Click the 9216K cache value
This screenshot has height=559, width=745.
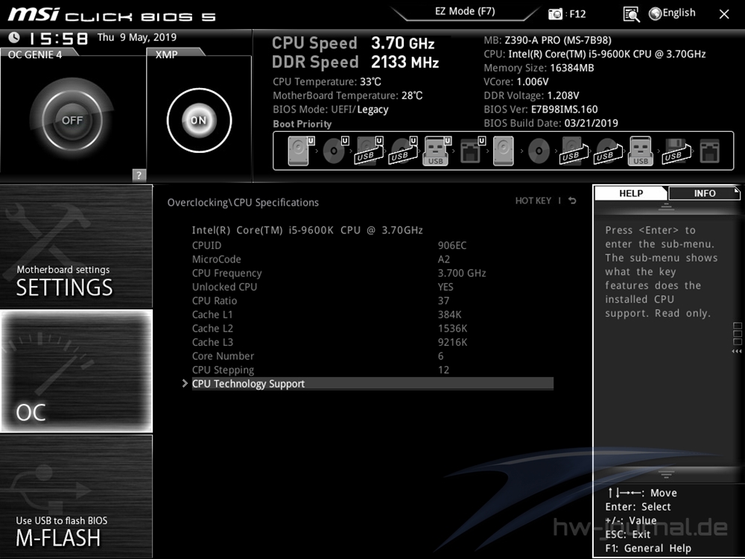point(452,342)
